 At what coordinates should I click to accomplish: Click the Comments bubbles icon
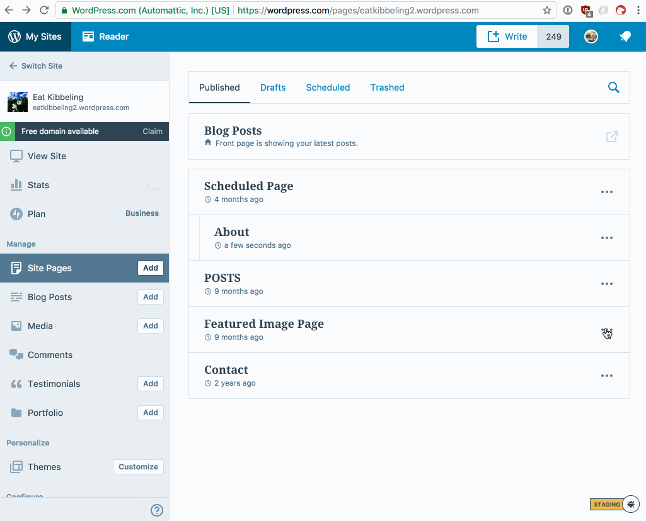point(16,354)
